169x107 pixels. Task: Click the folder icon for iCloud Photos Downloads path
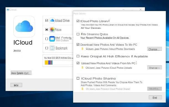pos(83,49)
